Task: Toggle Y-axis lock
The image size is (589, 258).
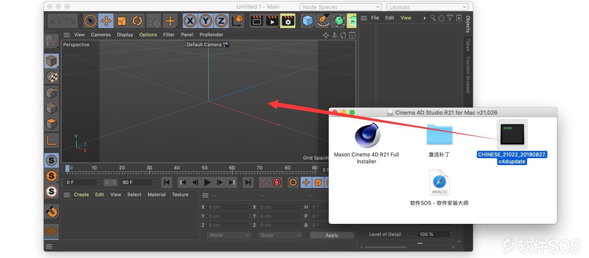Action: click(x=205, y=21)
